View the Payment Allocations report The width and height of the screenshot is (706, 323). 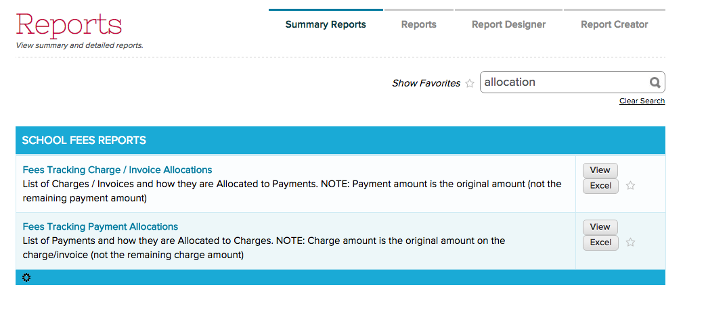(600, 227)
